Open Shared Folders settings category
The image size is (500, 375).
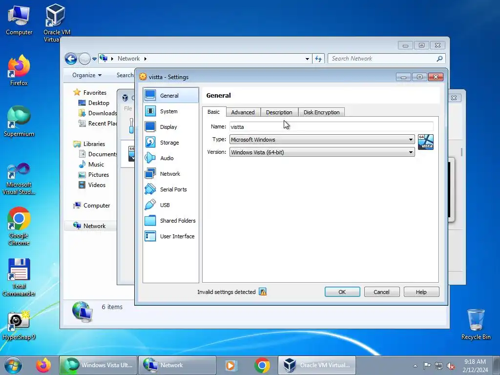click(x=170, y=221)
